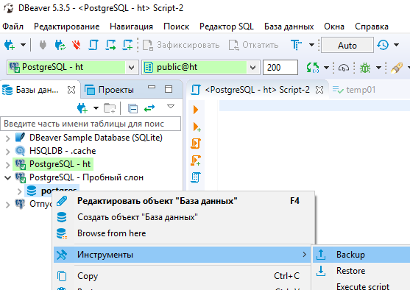
Task: Open the transaction log dropdown arrow
Action: (x=397, y=45)
